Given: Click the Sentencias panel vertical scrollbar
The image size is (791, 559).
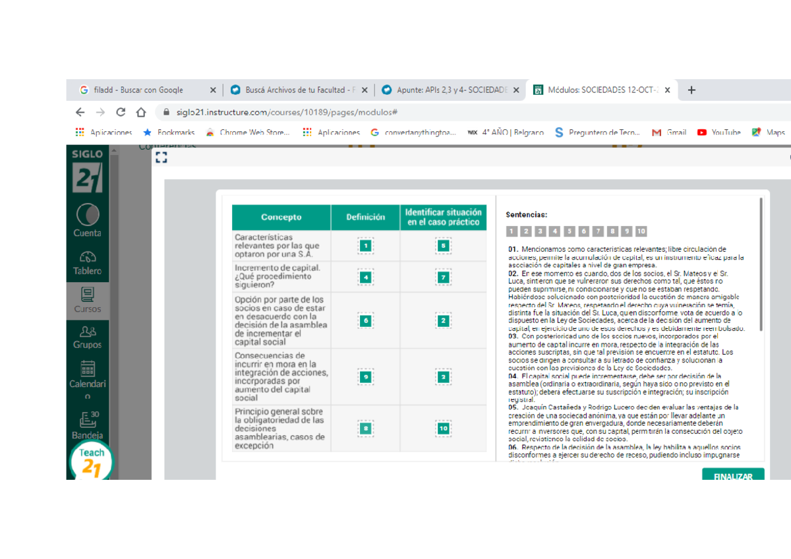Looking at the screenshot, I should (761, 264).
